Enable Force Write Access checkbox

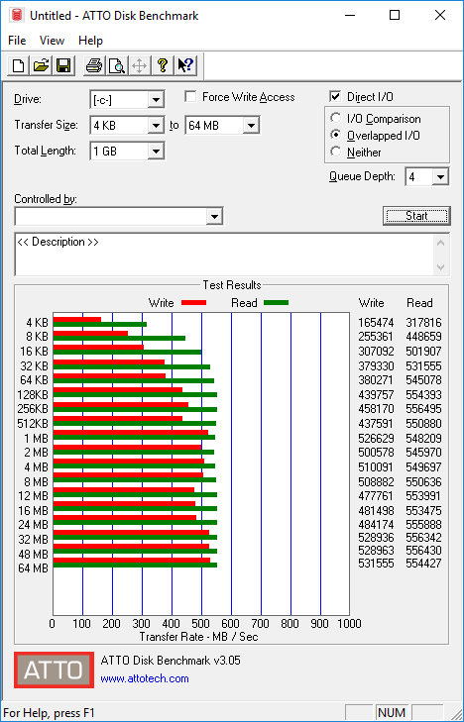(189, 97)
